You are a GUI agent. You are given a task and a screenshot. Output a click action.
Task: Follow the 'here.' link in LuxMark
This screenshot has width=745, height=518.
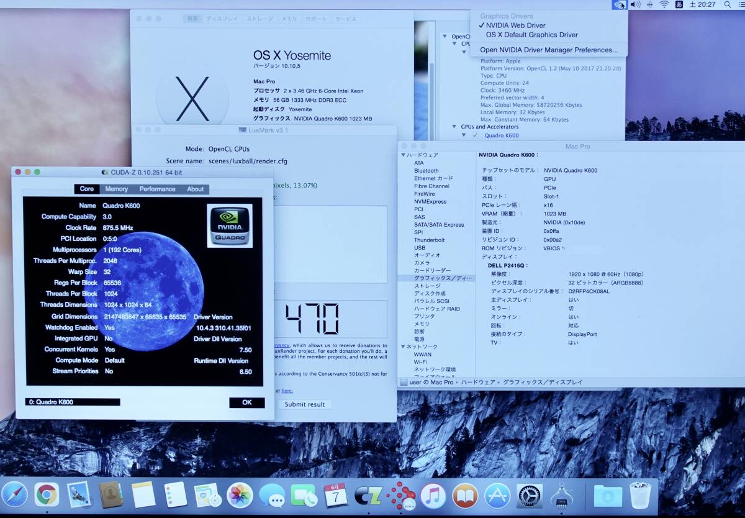287,391
